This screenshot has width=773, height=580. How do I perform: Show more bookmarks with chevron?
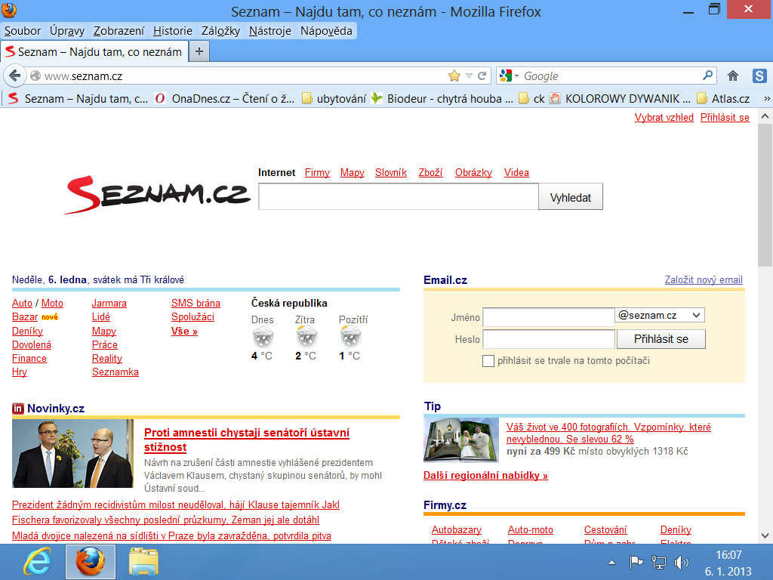tap(767, 99)
